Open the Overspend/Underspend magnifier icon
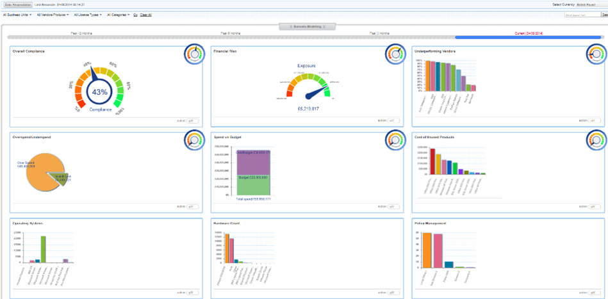Screen dimensions: 608x299 (193, 140)
